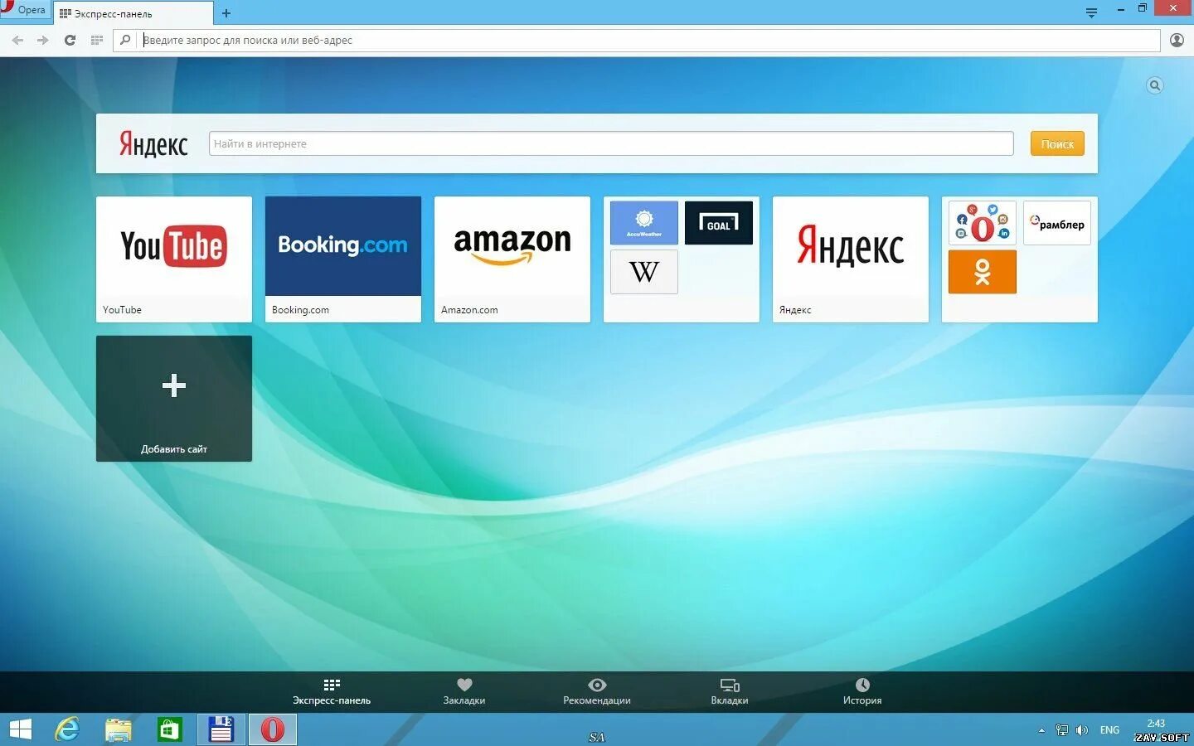The height and width of the screenshot is (746, 1194).
Task: Open the tab menu icon in title bar
Action: tap(1091, 12)
